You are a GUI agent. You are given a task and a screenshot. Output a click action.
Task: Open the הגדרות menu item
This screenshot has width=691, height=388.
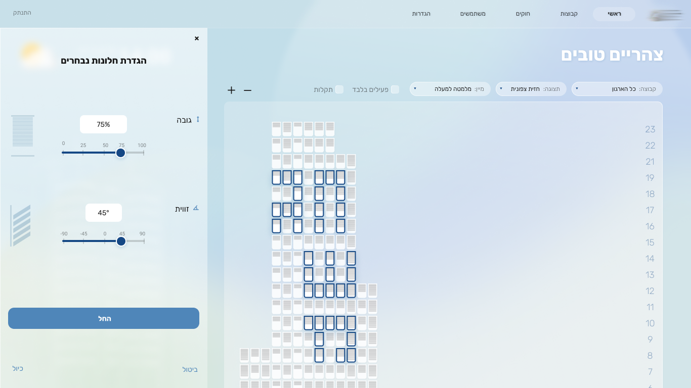pyautogui.click(x=421, y=14)
